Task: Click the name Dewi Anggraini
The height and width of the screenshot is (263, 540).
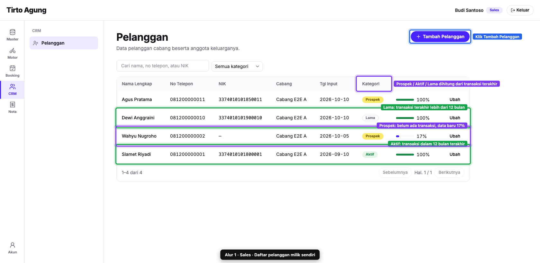Action: click(138, 118)
